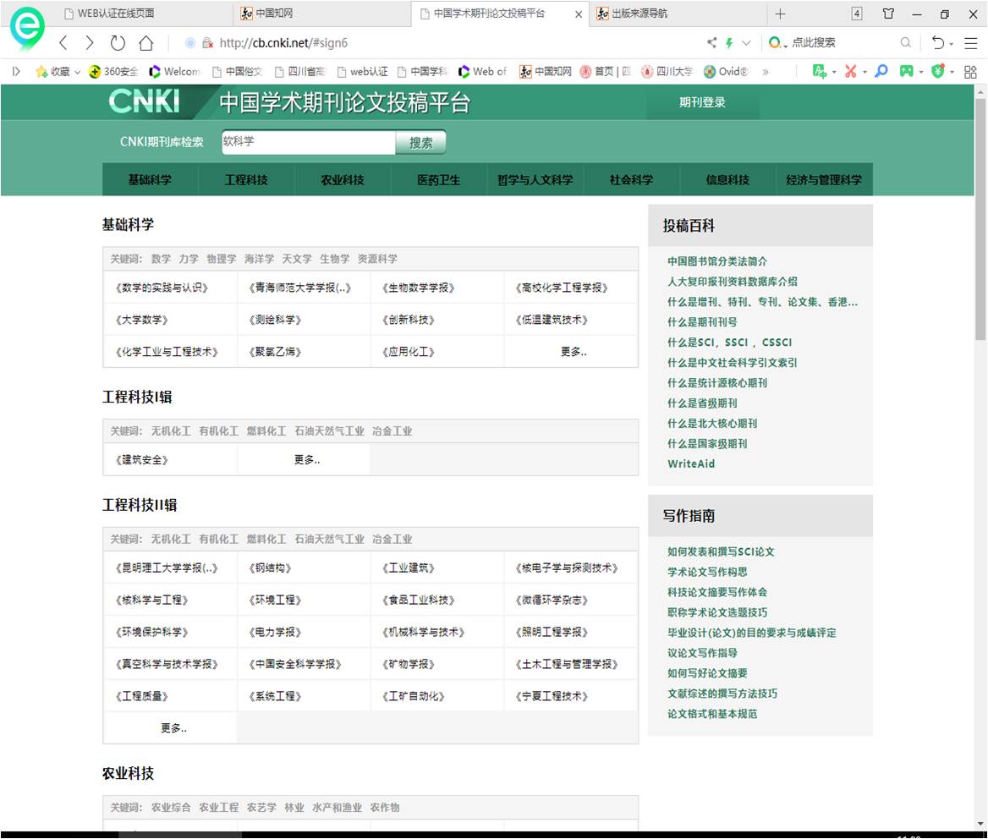
Task: Click the search engine selector icon dropdown
Action: 777,42
